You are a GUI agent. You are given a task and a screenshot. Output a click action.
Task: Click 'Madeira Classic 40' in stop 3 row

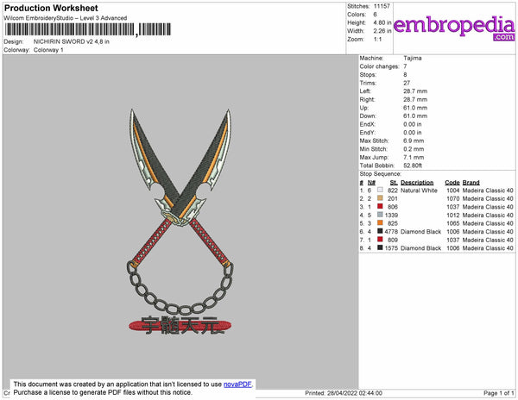tap(488, 207)
